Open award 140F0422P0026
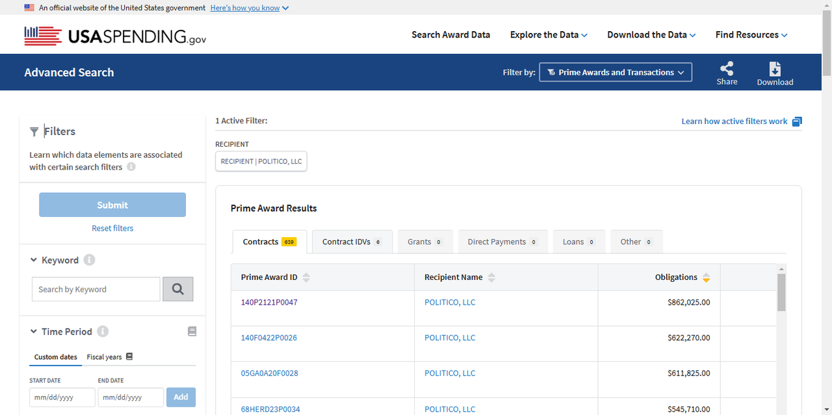Image resolution: width=832 pixels, height=415 pixels. tap(269, 338)
